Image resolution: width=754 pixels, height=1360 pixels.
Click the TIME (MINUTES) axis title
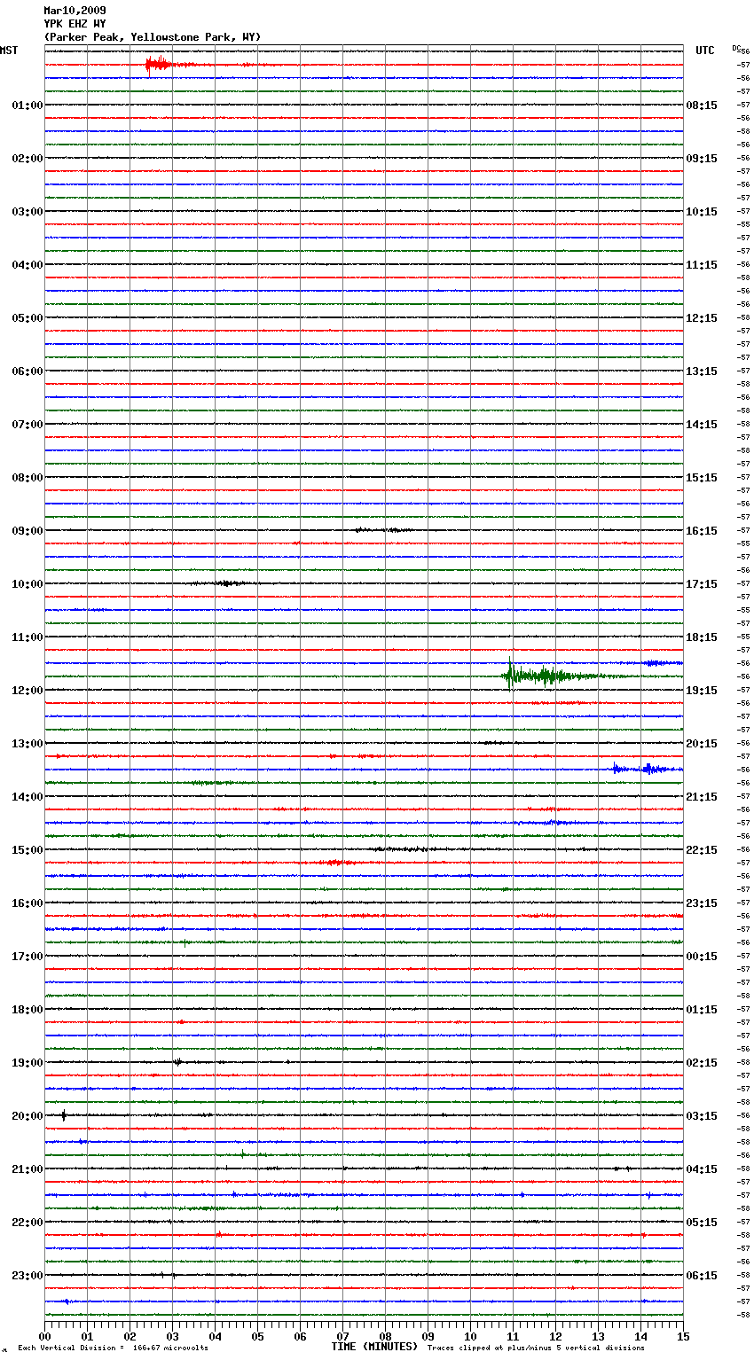pos(374,1347)
